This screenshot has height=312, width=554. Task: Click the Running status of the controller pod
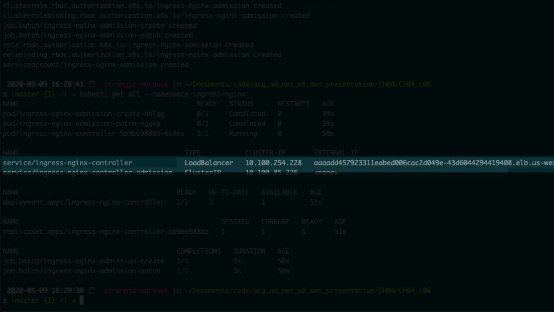[243, 133]
